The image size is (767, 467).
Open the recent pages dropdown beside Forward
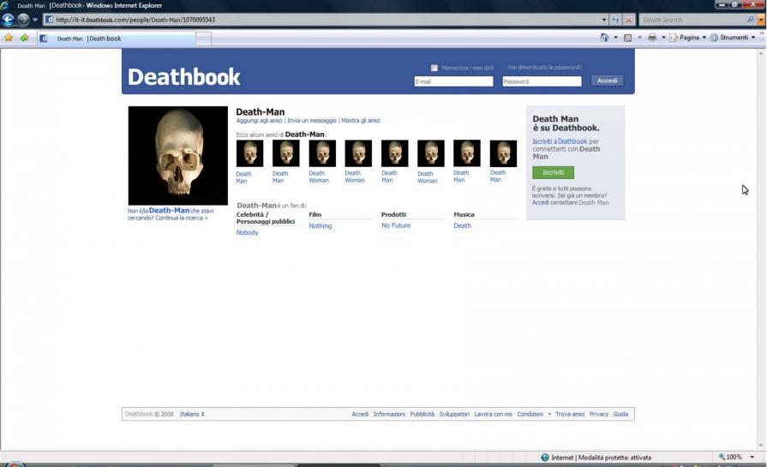coord(35,20)
